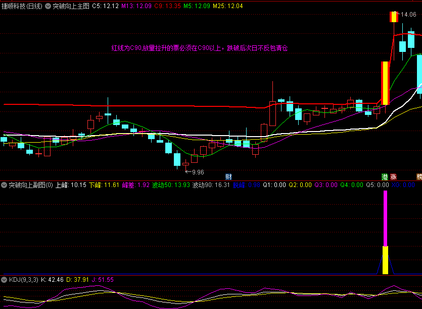The height and width of the screenshot is (309, 422).
Task: Select the 下峰: 11.61 value
Action: pos(104,185)
